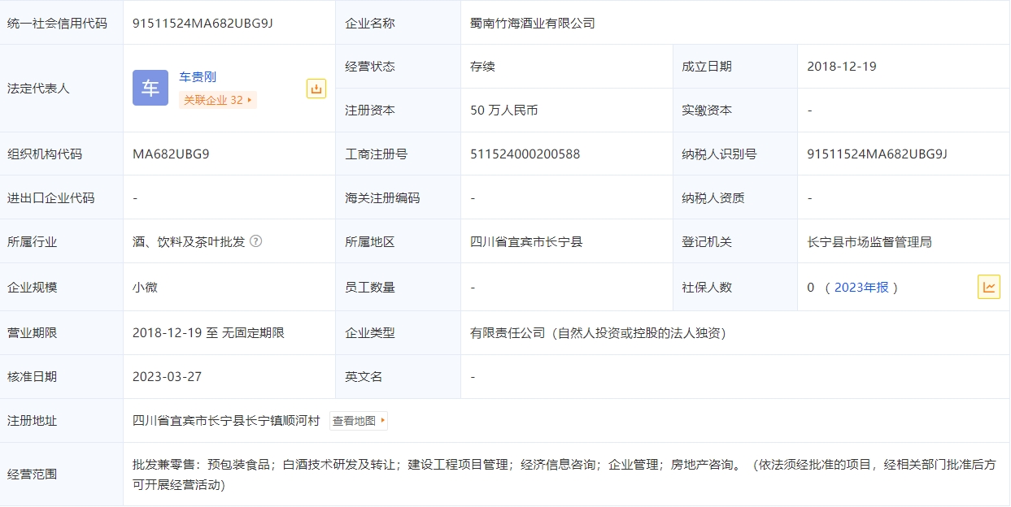Click the business scope text starting 批发兼零售
The width and height of the screenshot is (1011, 507).
point(564,474)
